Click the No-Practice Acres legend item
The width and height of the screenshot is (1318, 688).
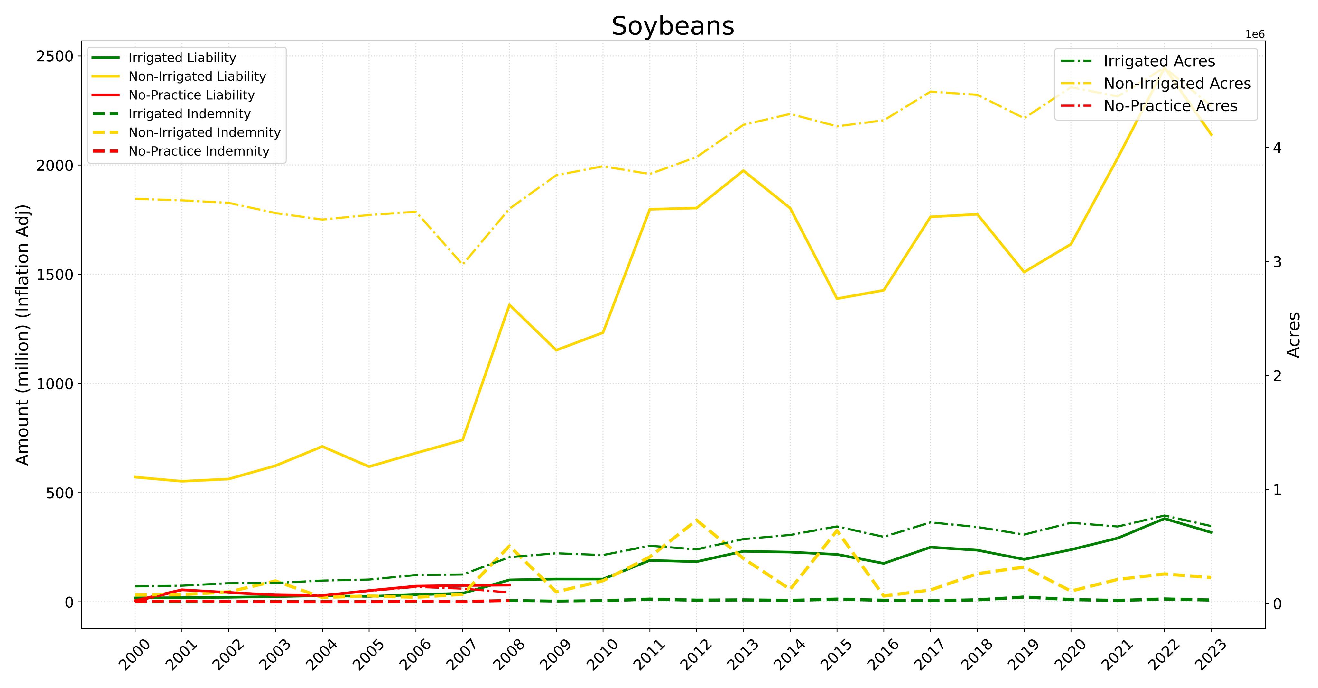click(1170, 106)
